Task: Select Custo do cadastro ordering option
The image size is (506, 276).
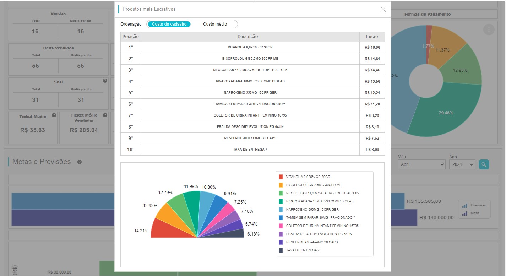Action: click(x=169, y=24)
